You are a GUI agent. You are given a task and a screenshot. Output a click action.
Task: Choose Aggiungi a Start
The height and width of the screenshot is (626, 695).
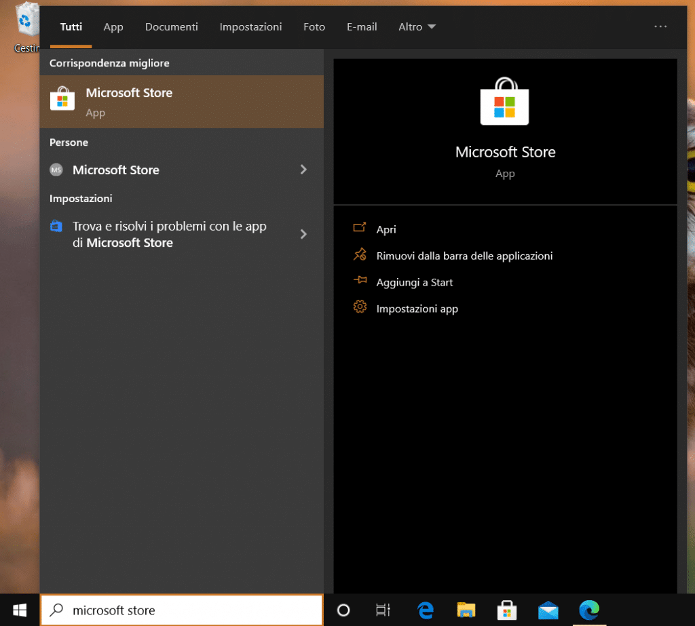coord(414,282)
